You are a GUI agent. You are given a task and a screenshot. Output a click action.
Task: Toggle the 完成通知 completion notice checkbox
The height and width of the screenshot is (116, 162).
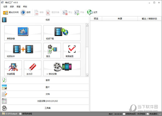(148, 114)
